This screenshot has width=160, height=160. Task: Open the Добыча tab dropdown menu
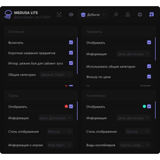(93, 15)
